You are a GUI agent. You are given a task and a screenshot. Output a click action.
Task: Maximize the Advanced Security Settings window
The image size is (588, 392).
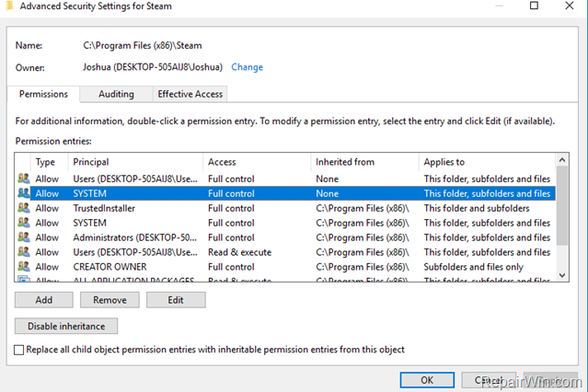coord(534,6)
